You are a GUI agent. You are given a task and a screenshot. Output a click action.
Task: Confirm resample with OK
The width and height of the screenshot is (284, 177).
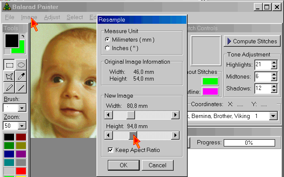click(x=124, y=165)
